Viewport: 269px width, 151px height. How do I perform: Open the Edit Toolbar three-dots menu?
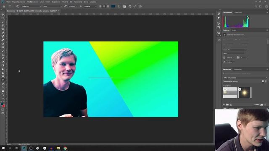coord(3,98)
